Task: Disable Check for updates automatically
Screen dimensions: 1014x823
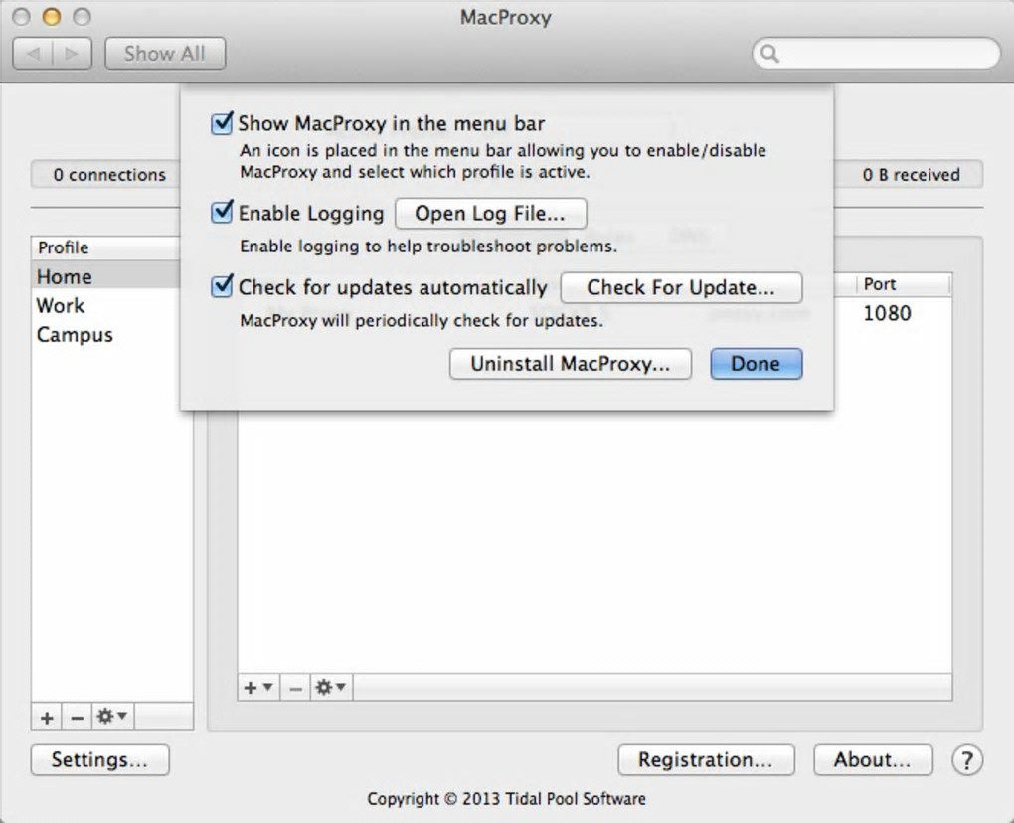Action: (x=222, y=286)
